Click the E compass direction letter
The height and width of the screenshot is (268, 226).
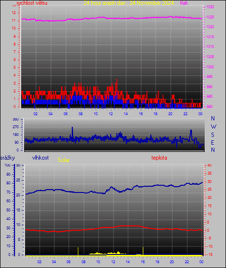point(212,142)
